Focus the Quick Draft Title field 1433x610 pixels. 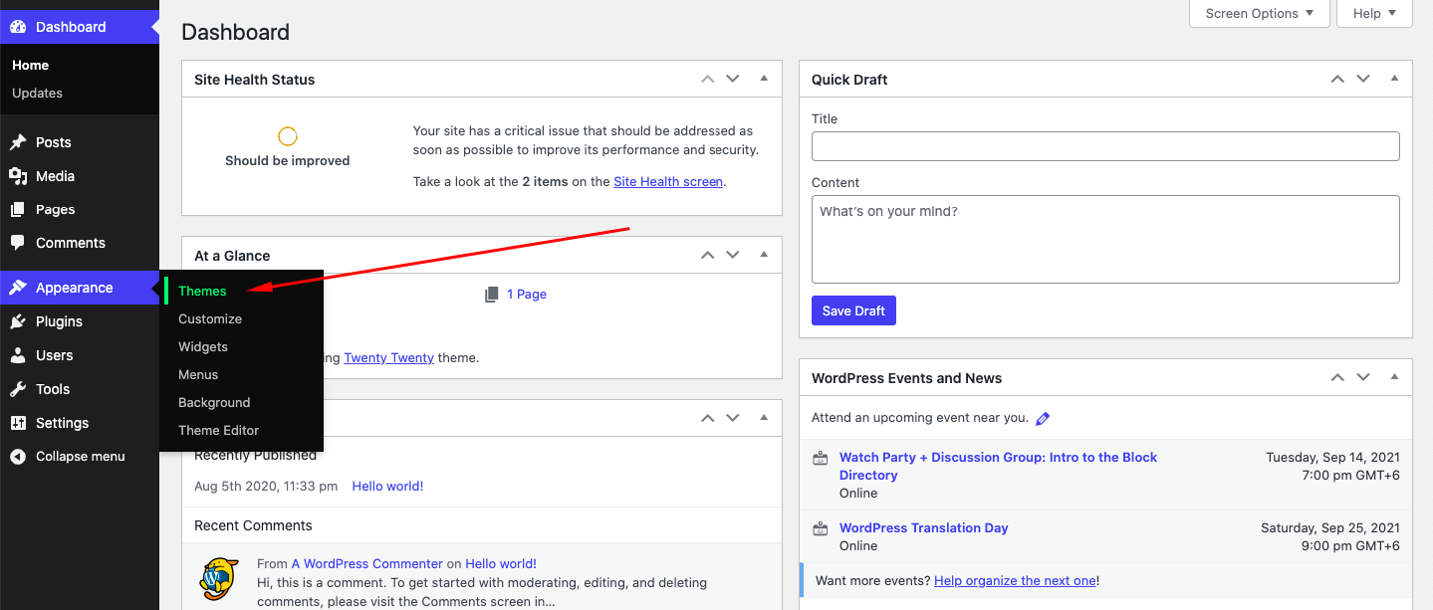[x=1105, y=146]
